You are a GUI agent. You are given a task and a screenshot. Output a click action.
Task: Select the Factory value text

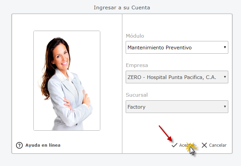click(x=136, y=107)
